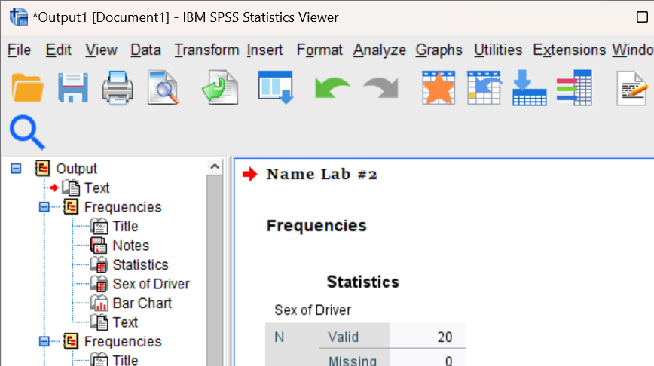Select Title under second Frequencies

click(x=125, y=360)
